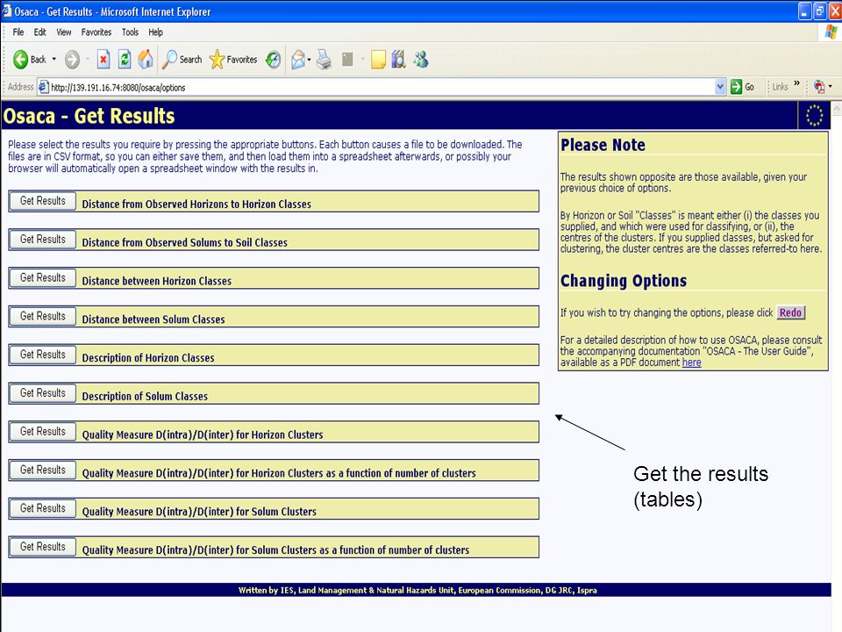
Task: Open the Mail icon dropdown arrow
Action: (x=310, y=59)
